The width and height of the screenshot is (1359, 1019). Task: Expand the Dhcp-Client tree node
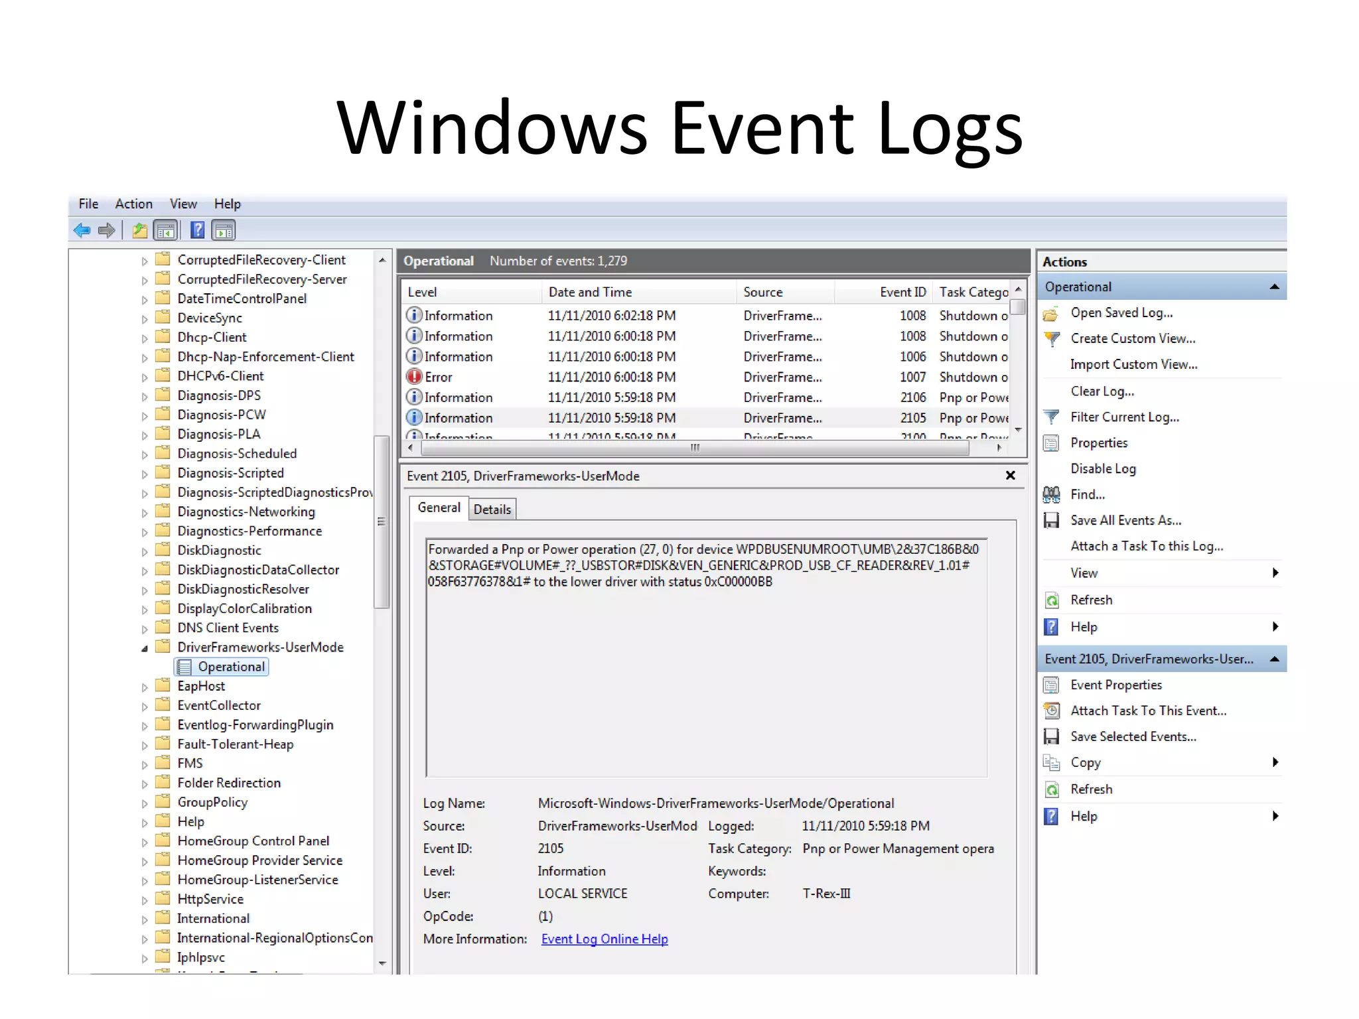tap(145, 338)
